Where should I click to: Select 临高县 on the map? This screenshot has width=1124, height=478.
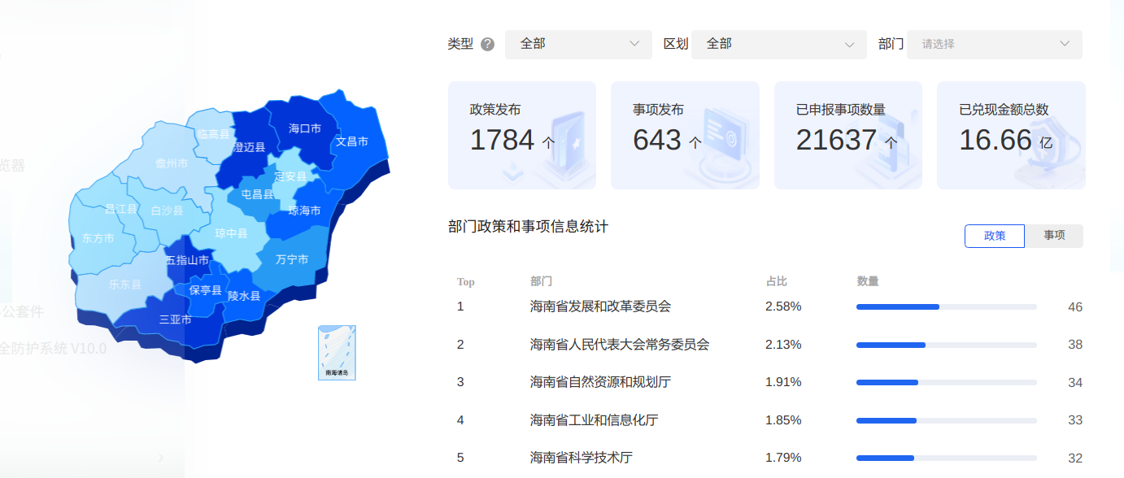[x=213, y=134]
